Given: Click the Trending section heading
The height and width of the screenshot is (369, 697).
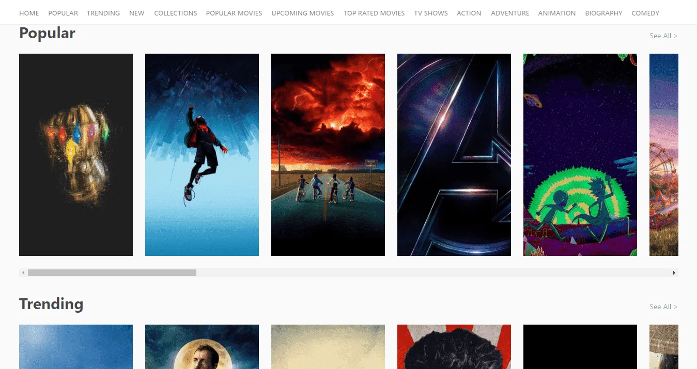Looking at the screenshot, I should pyautogui.click(x=51, y=304).
